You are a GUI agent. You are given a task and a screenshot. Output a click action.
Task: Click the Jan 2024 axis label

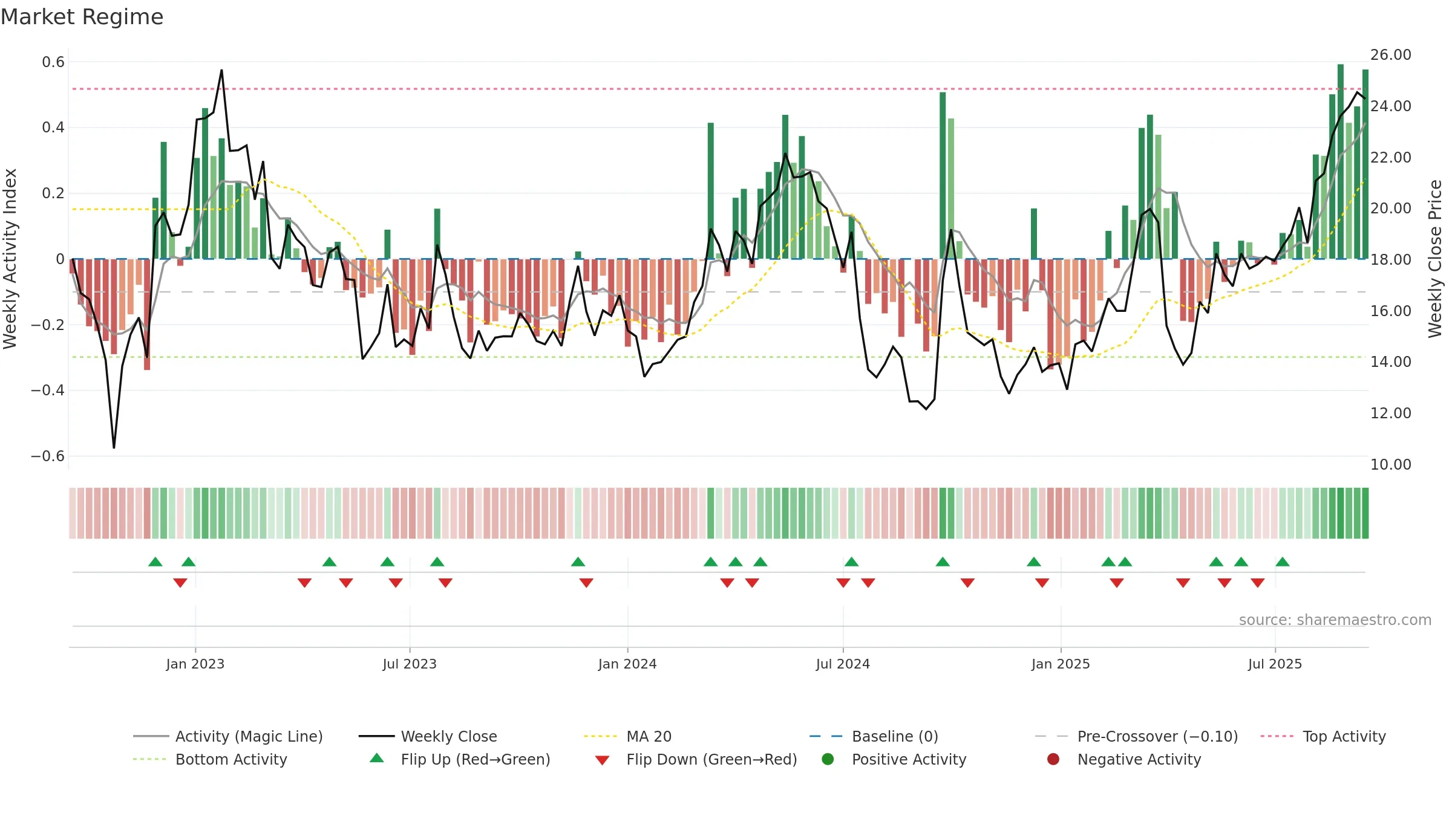click(x=627, y=664)
